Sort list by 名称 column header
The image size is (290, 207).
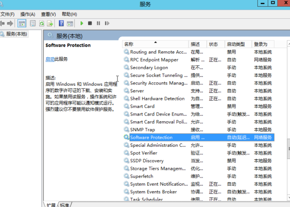pyautogui.click(x=129, y=44)
